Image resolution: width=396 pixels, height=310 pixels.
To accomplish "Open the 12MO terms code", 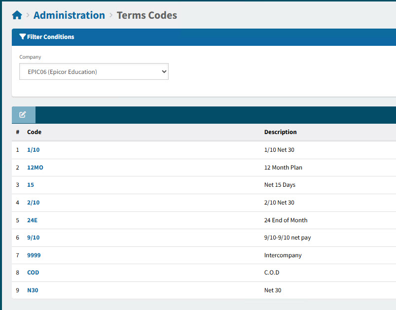I will 35,168.
